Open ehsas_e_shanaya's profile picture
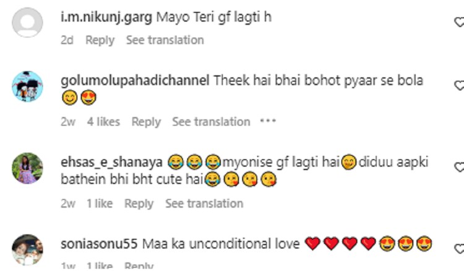The height and width of the screenshot is (271, 464). [x=27, y=168]
